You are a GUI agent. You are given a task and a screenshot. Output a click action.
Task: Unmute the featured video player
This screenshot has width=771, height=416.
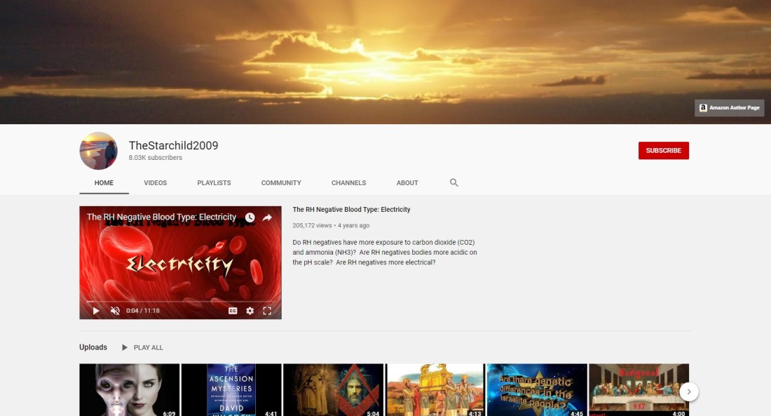(x=115, y=311)
